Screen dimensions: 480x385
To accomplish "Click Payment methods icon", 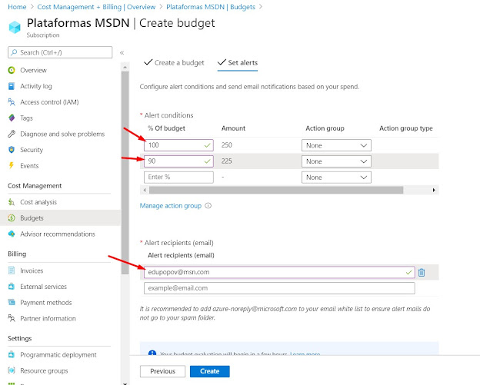I will point(12,303).
